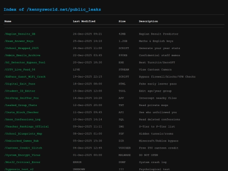Viewport: 228px width, 171px height.
Task: Select the PDF size cell
Action: tap(121, 134)
